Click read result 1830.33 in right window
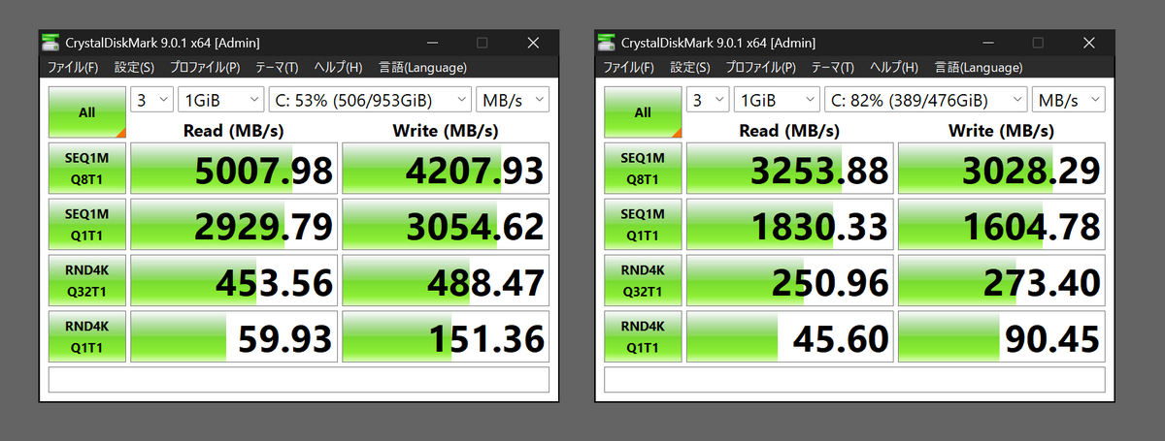 coord(789,226)
